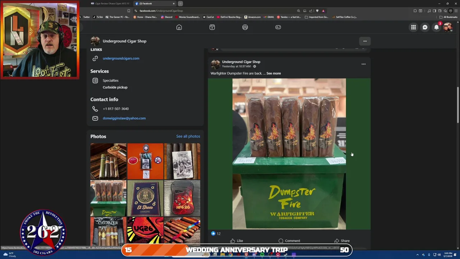
Task: Click the blue like reaction icon showing 12
Action: click(213, 233)
